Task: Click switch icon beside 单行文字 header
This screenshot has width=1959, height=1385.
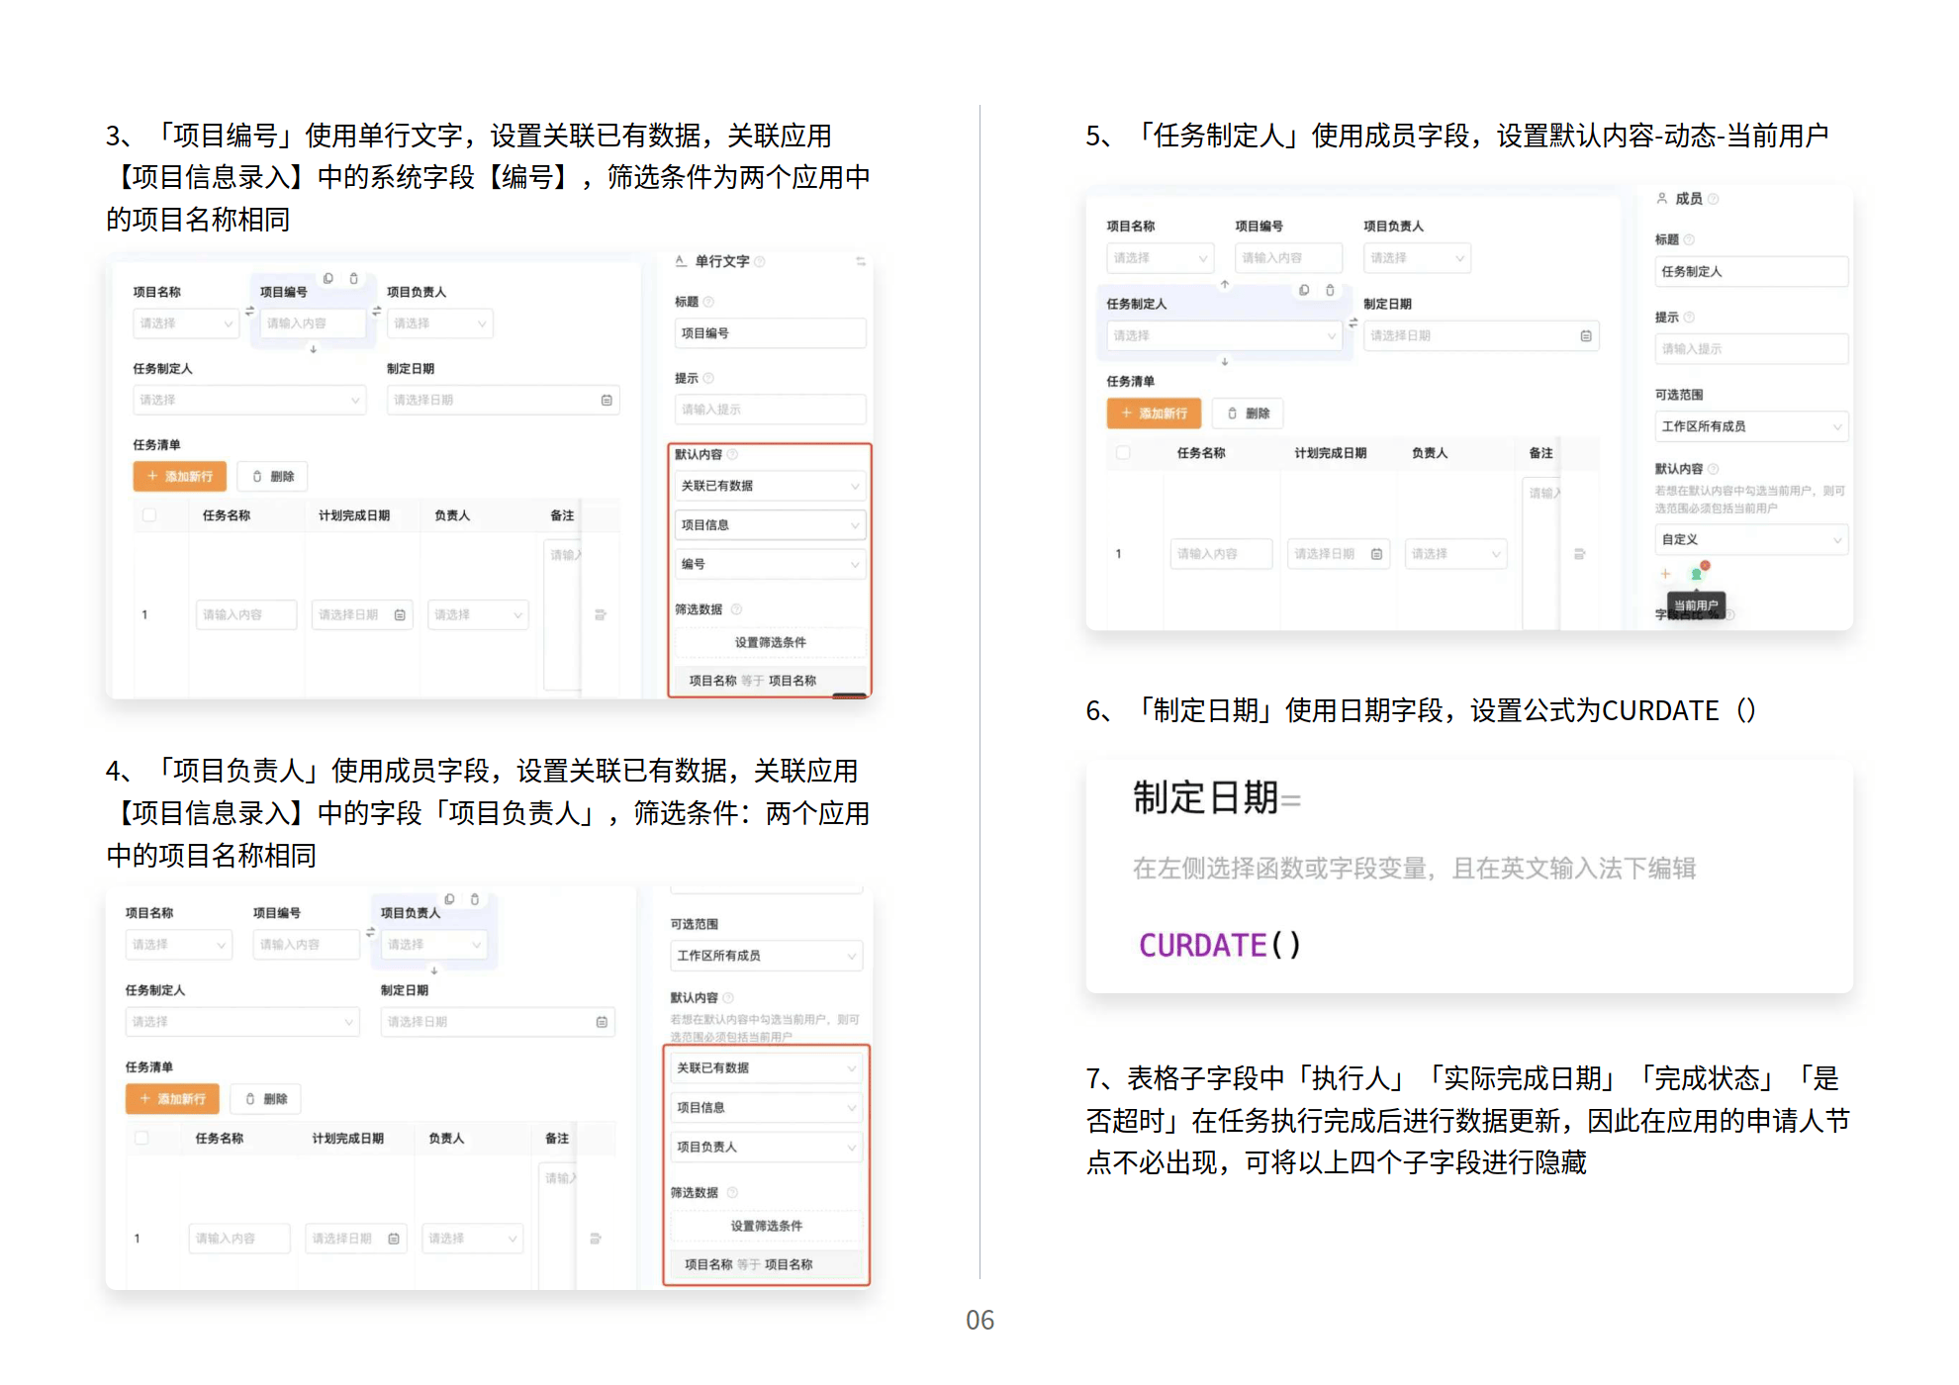Action: tap(861, 261)
